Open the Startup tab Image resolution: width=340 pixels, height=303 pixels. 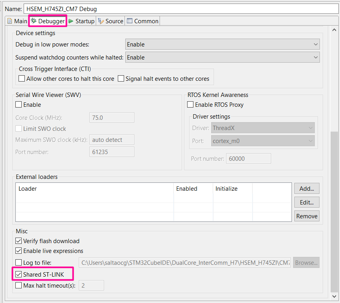click(82, 21)
